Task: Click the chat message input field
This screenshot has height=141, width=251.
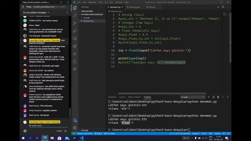Action: point(48,126)
